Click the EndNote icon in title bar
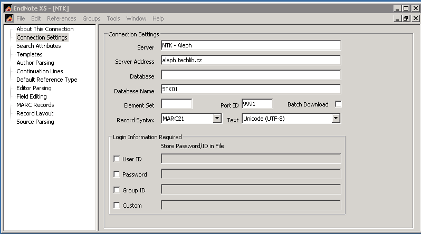 point(8,8)
